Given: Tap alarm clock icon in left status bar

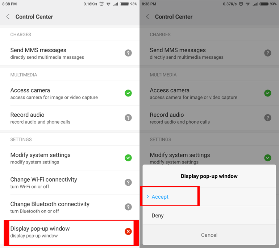Looking at the screenshot, I should pos(101,4).
